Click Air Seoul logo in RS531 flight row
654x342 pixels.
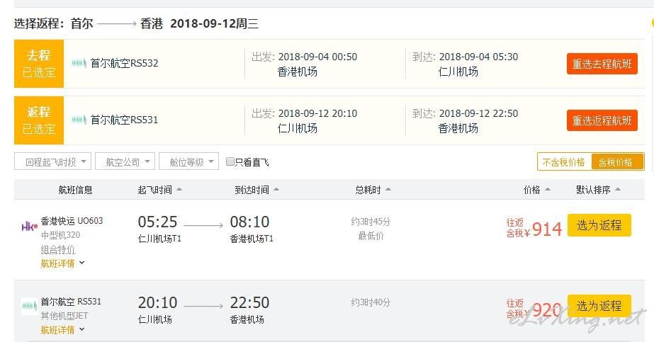point(29,306)
